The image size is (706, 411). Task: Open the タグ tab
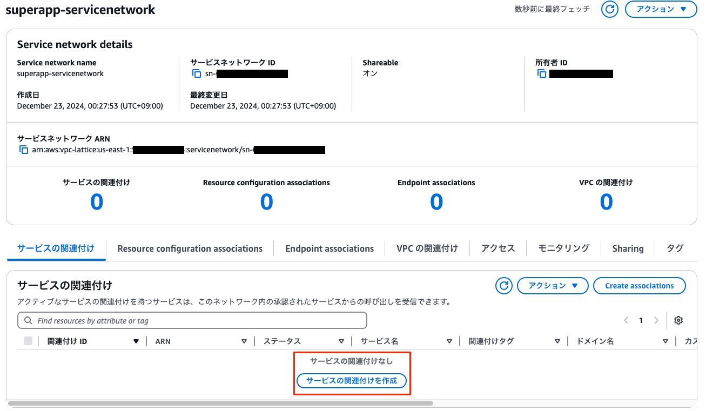(675, 248)
